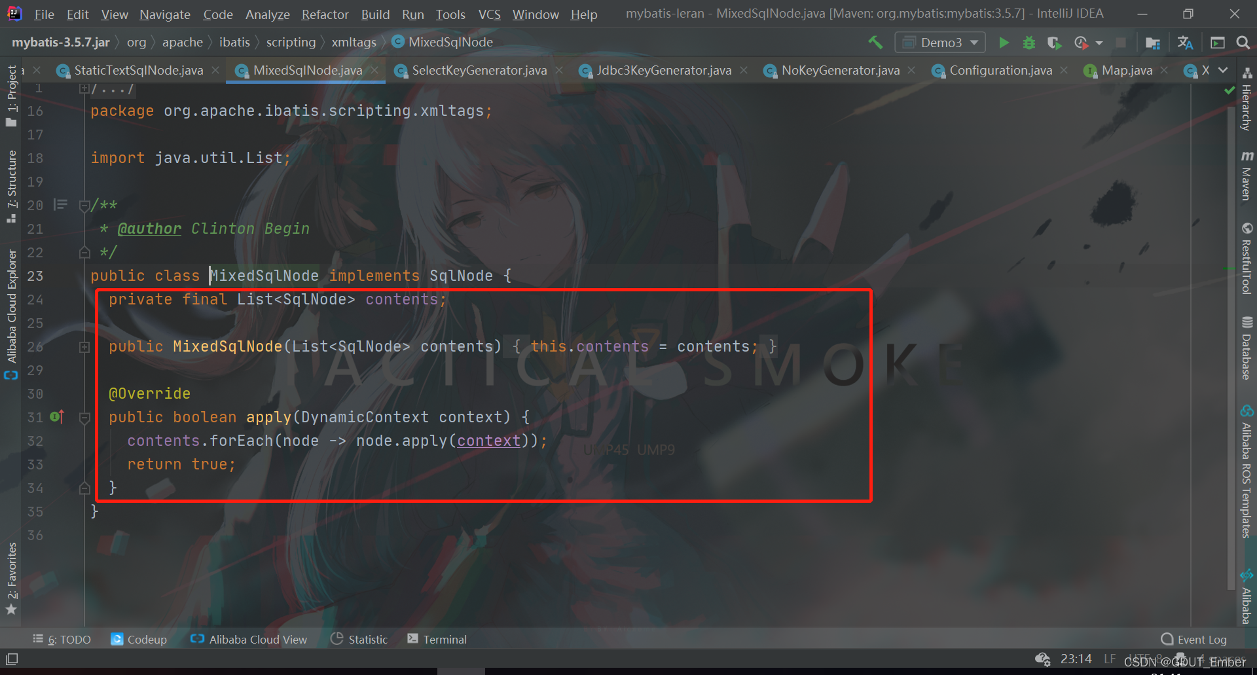Open the profiler run icon
1257x675 pixels.
pos(1081,43)
